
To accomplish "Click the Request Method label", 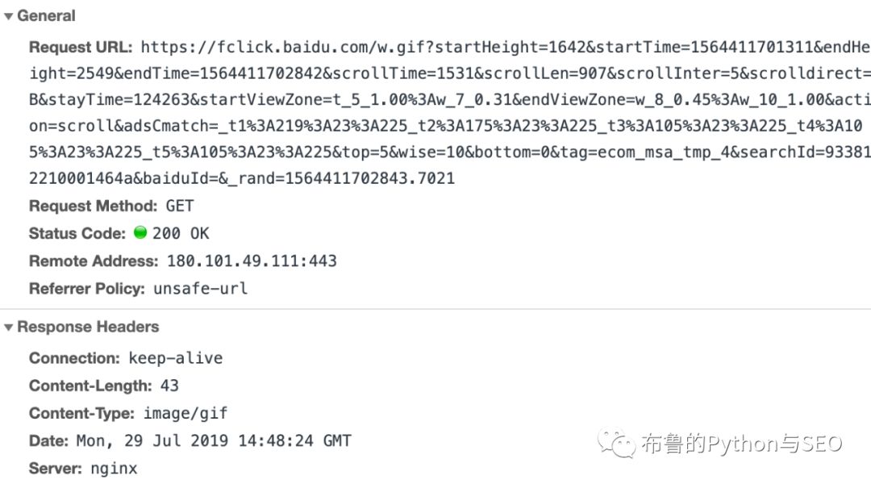I will pos(93,206).
